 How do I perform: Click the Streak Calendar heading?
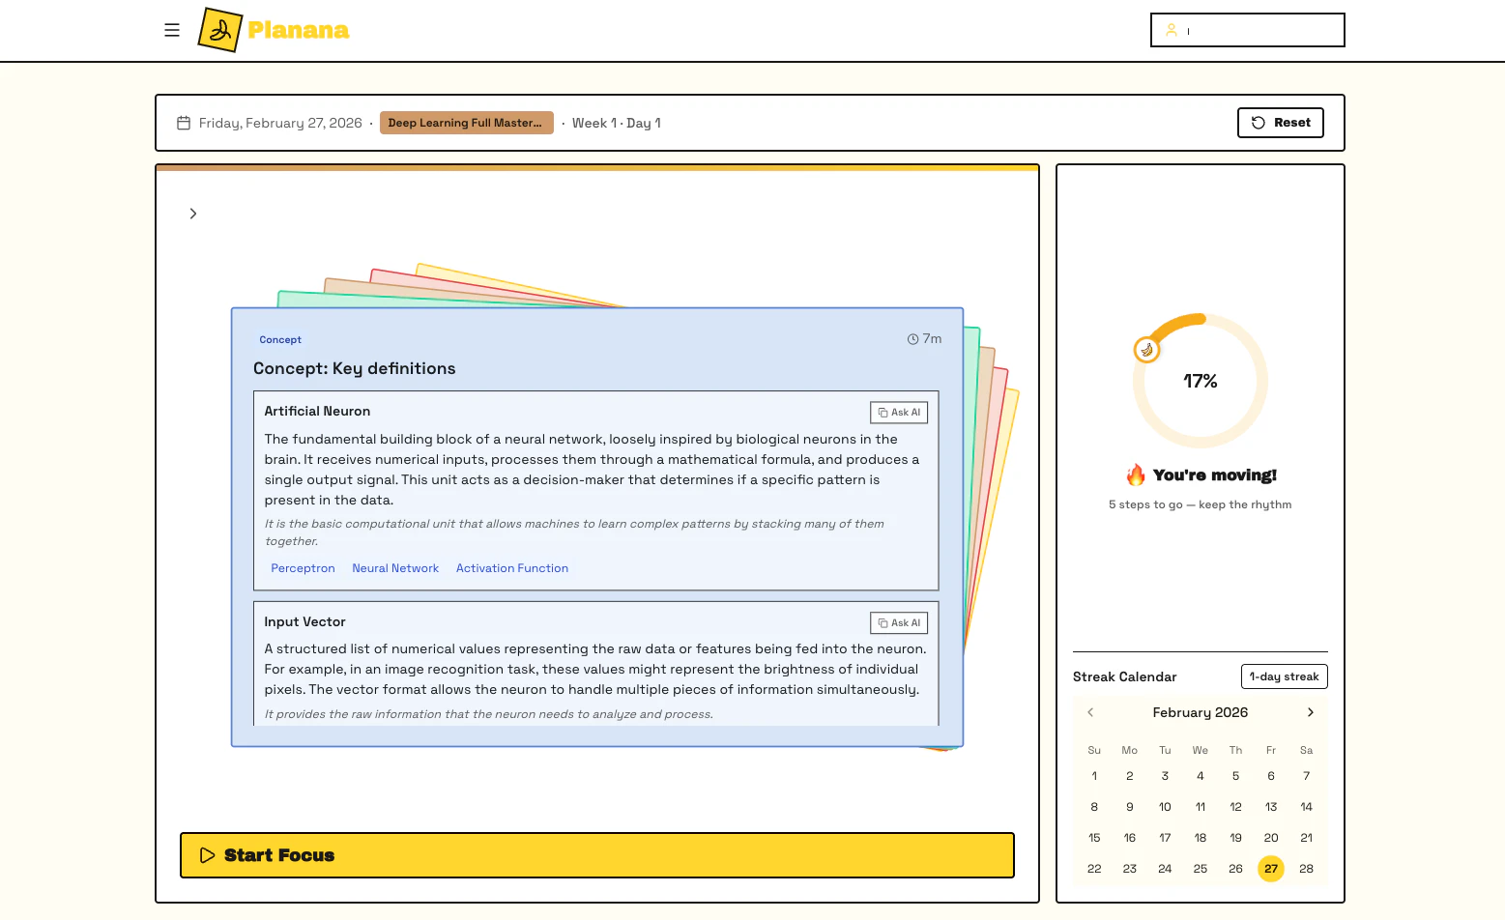pos(1125,676)
